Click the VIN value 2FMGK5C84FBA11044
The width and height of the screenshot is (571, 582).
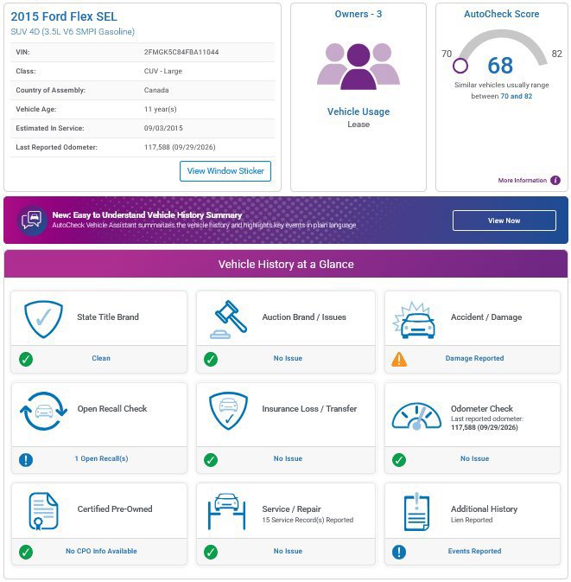tap(181, 52)
